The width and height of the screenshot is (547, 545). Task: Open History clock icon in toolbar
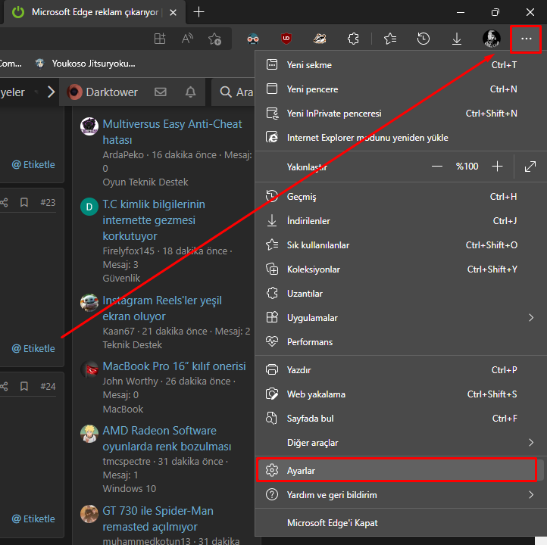[x=424, y=39]
